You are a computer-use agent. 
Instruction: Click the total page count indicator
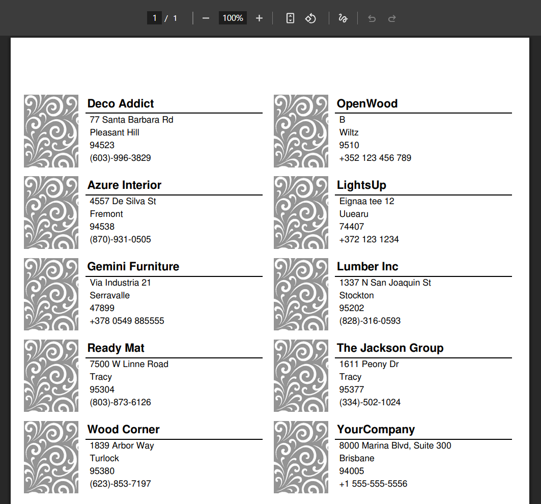pos(175,18)
